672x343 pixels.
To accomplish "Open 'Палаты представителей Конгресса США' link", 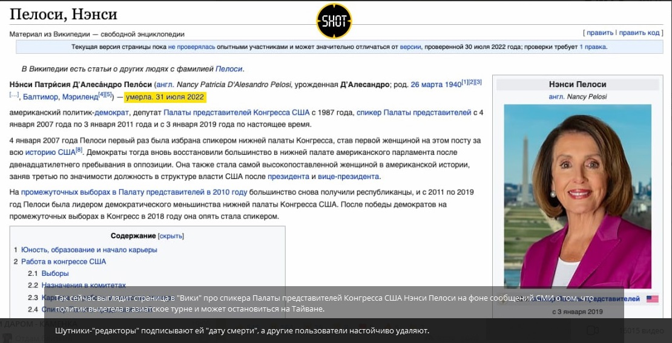I will pyautogui.click(x=237, y=113).
